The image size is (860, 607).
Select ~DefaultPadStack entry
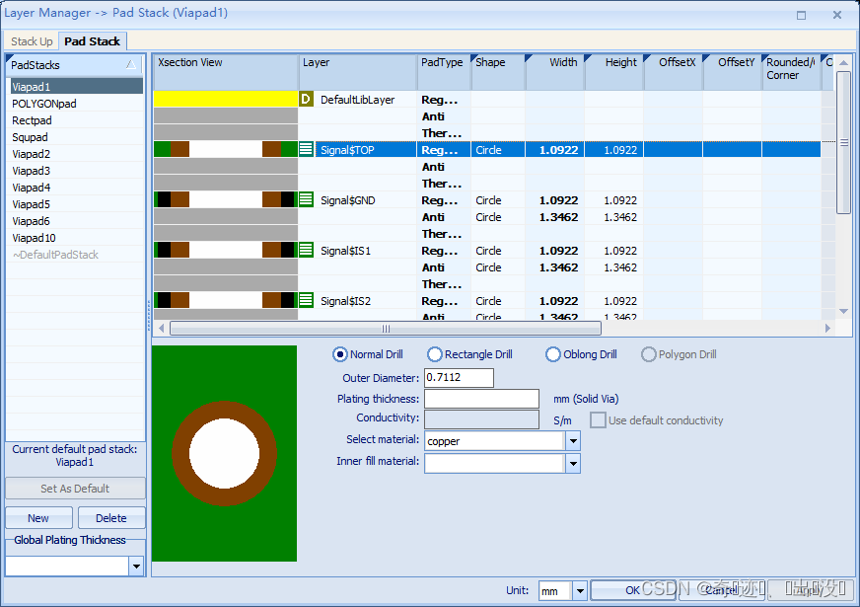tap(76, 255)
